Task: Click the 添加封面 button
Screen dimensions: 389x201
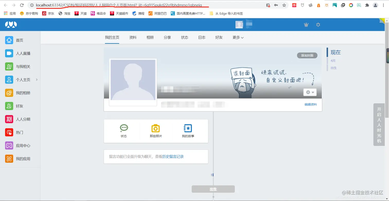Action: [x=307, y=55]
